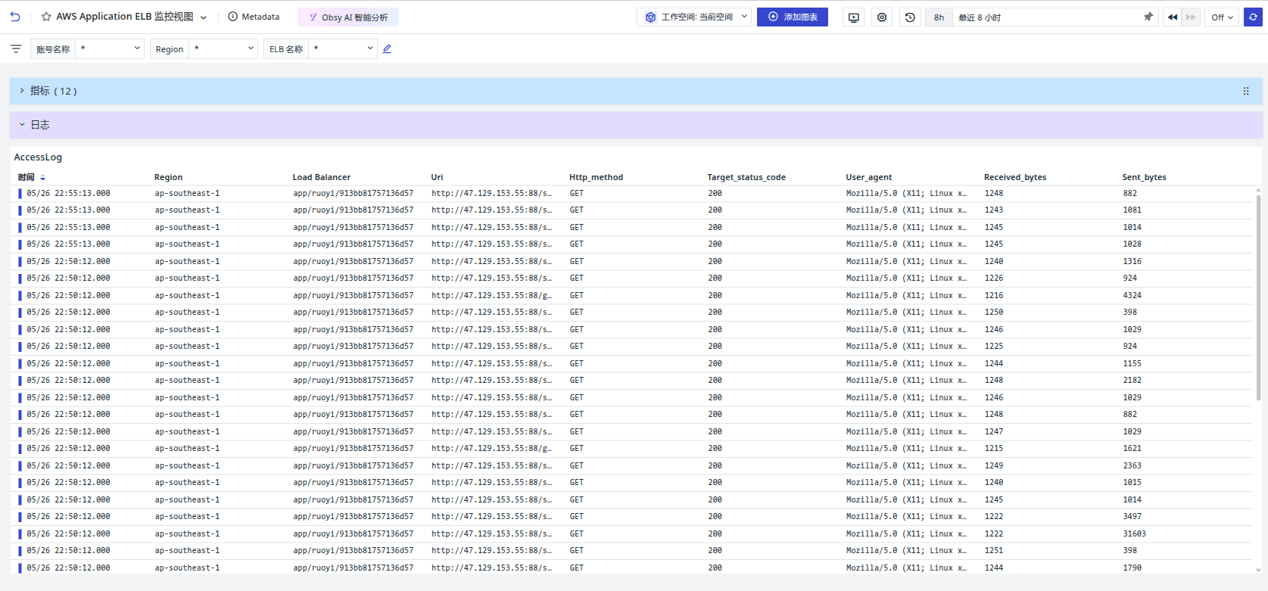Collapse the 日志 section

click(x=22, y=125)
